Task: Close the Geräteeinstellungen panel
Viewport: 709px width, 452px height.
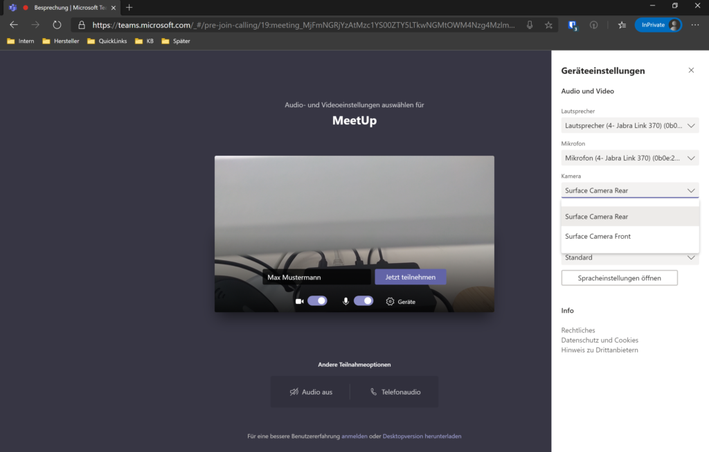Action: point(691,70)
